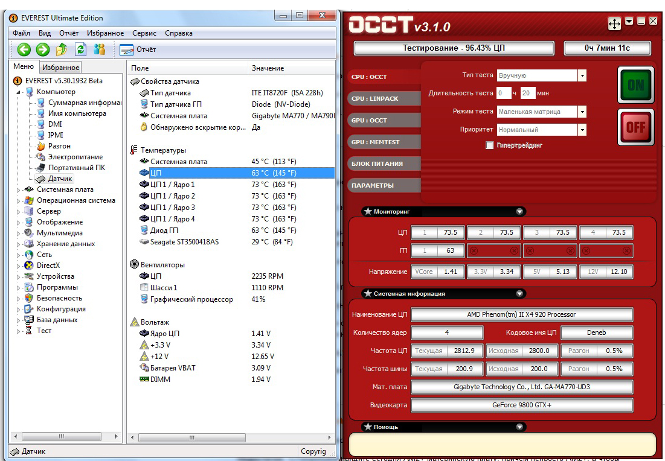665x461 pixels.
Task: Collapse the Мониторинг section arrow
Action: (x=519, y=211)
